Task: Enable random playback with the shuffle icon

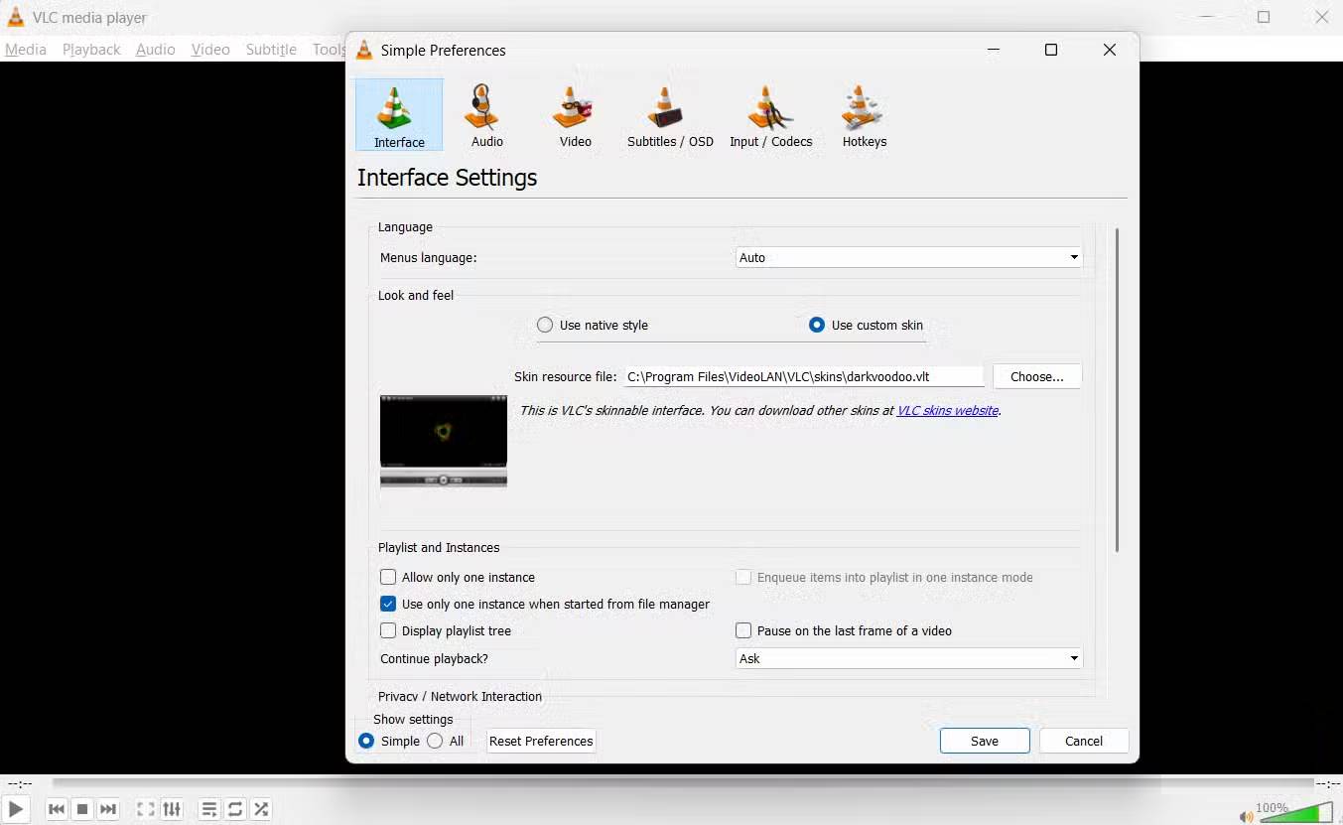Action: (261, 809)
